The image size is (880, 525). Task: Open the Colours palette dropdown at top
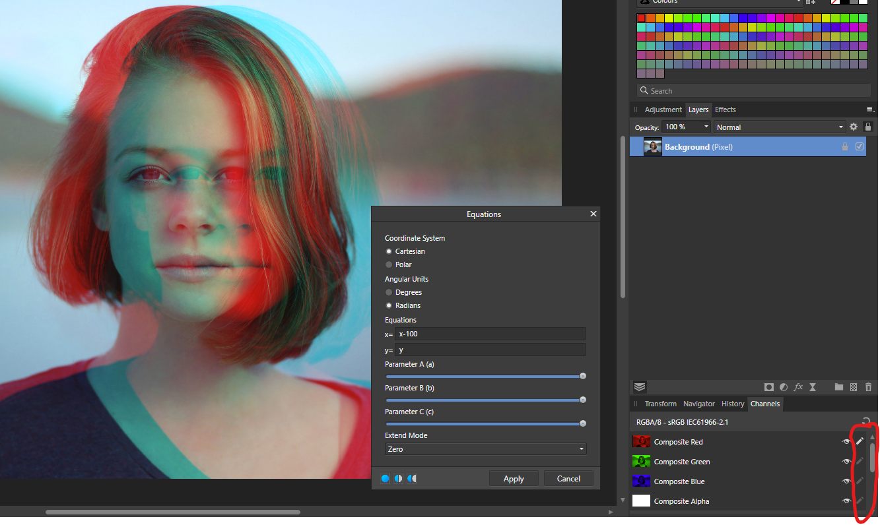pyautogui.click(x=720, y=3)
